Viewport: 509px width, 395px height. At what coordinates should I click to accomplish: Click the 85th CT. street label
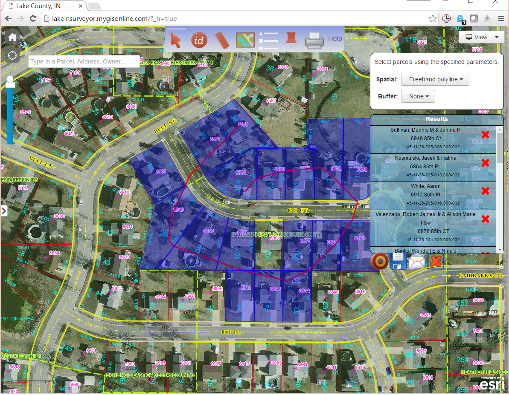click(x=298, y=210)
